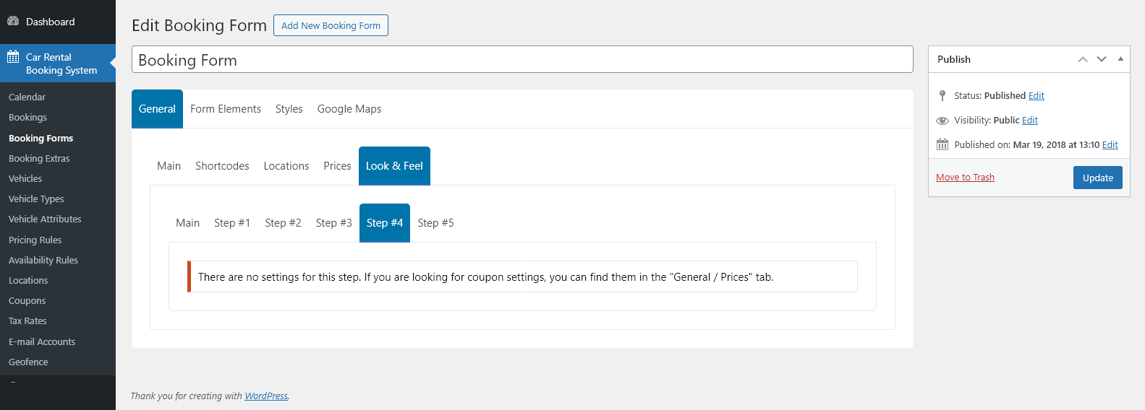Click Add New Booking Form button

[x=331, y=25]
